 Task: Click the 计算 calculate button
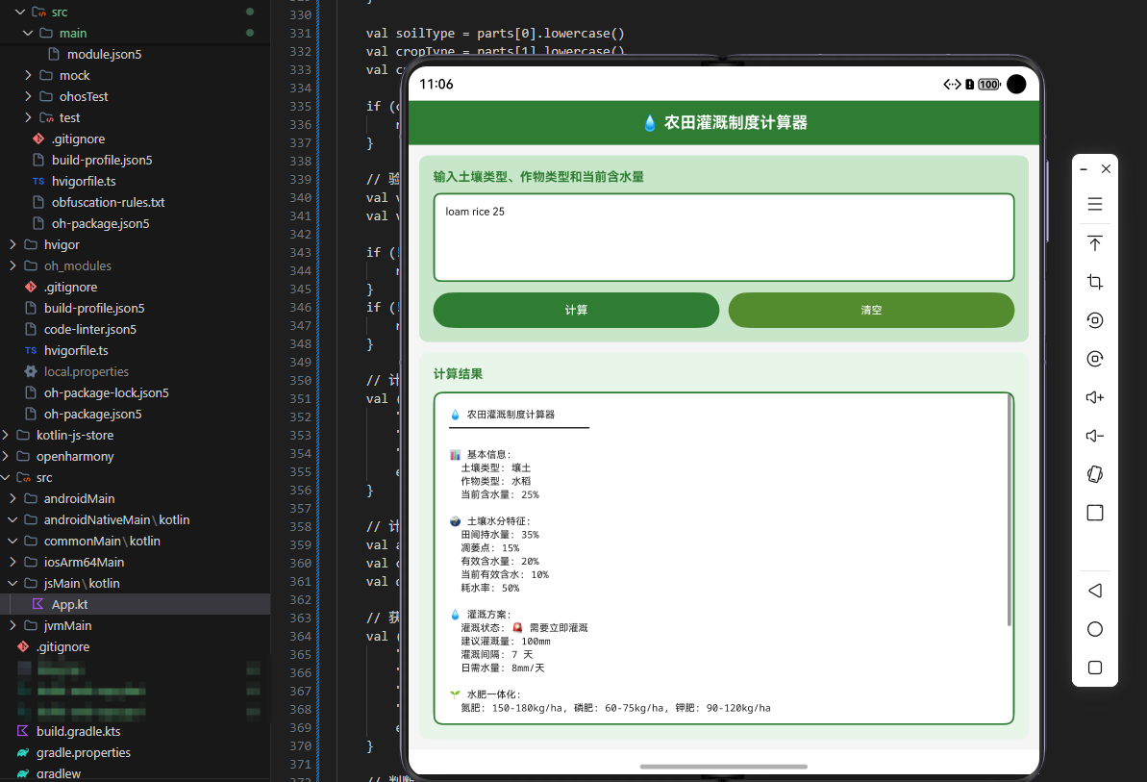[x=576, y=310]
